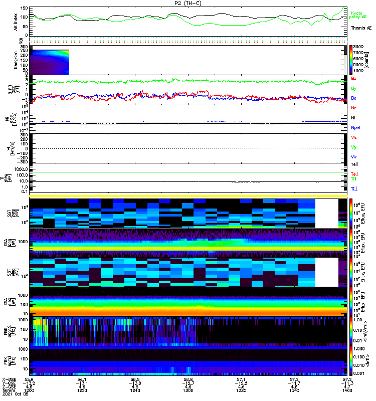Click the blue Bx legend label

[x=353, y=98]
